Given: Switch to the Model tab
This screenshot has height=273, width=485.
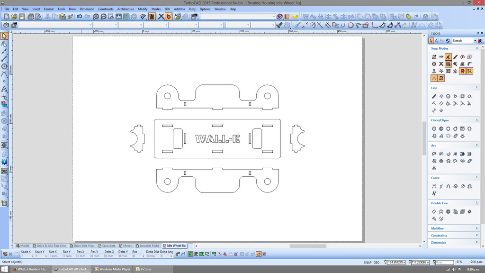Looking at the screenshot, I should click(x=23, y=246).
